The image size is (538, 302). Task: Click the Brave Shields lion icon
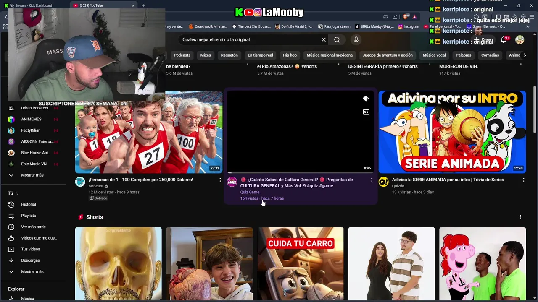(405, 17)
